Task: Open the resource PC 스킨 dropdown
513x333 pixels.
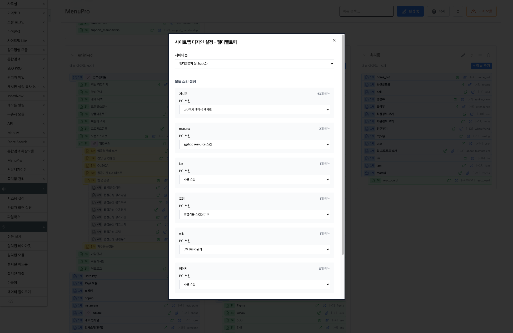Action: point(255,144)
